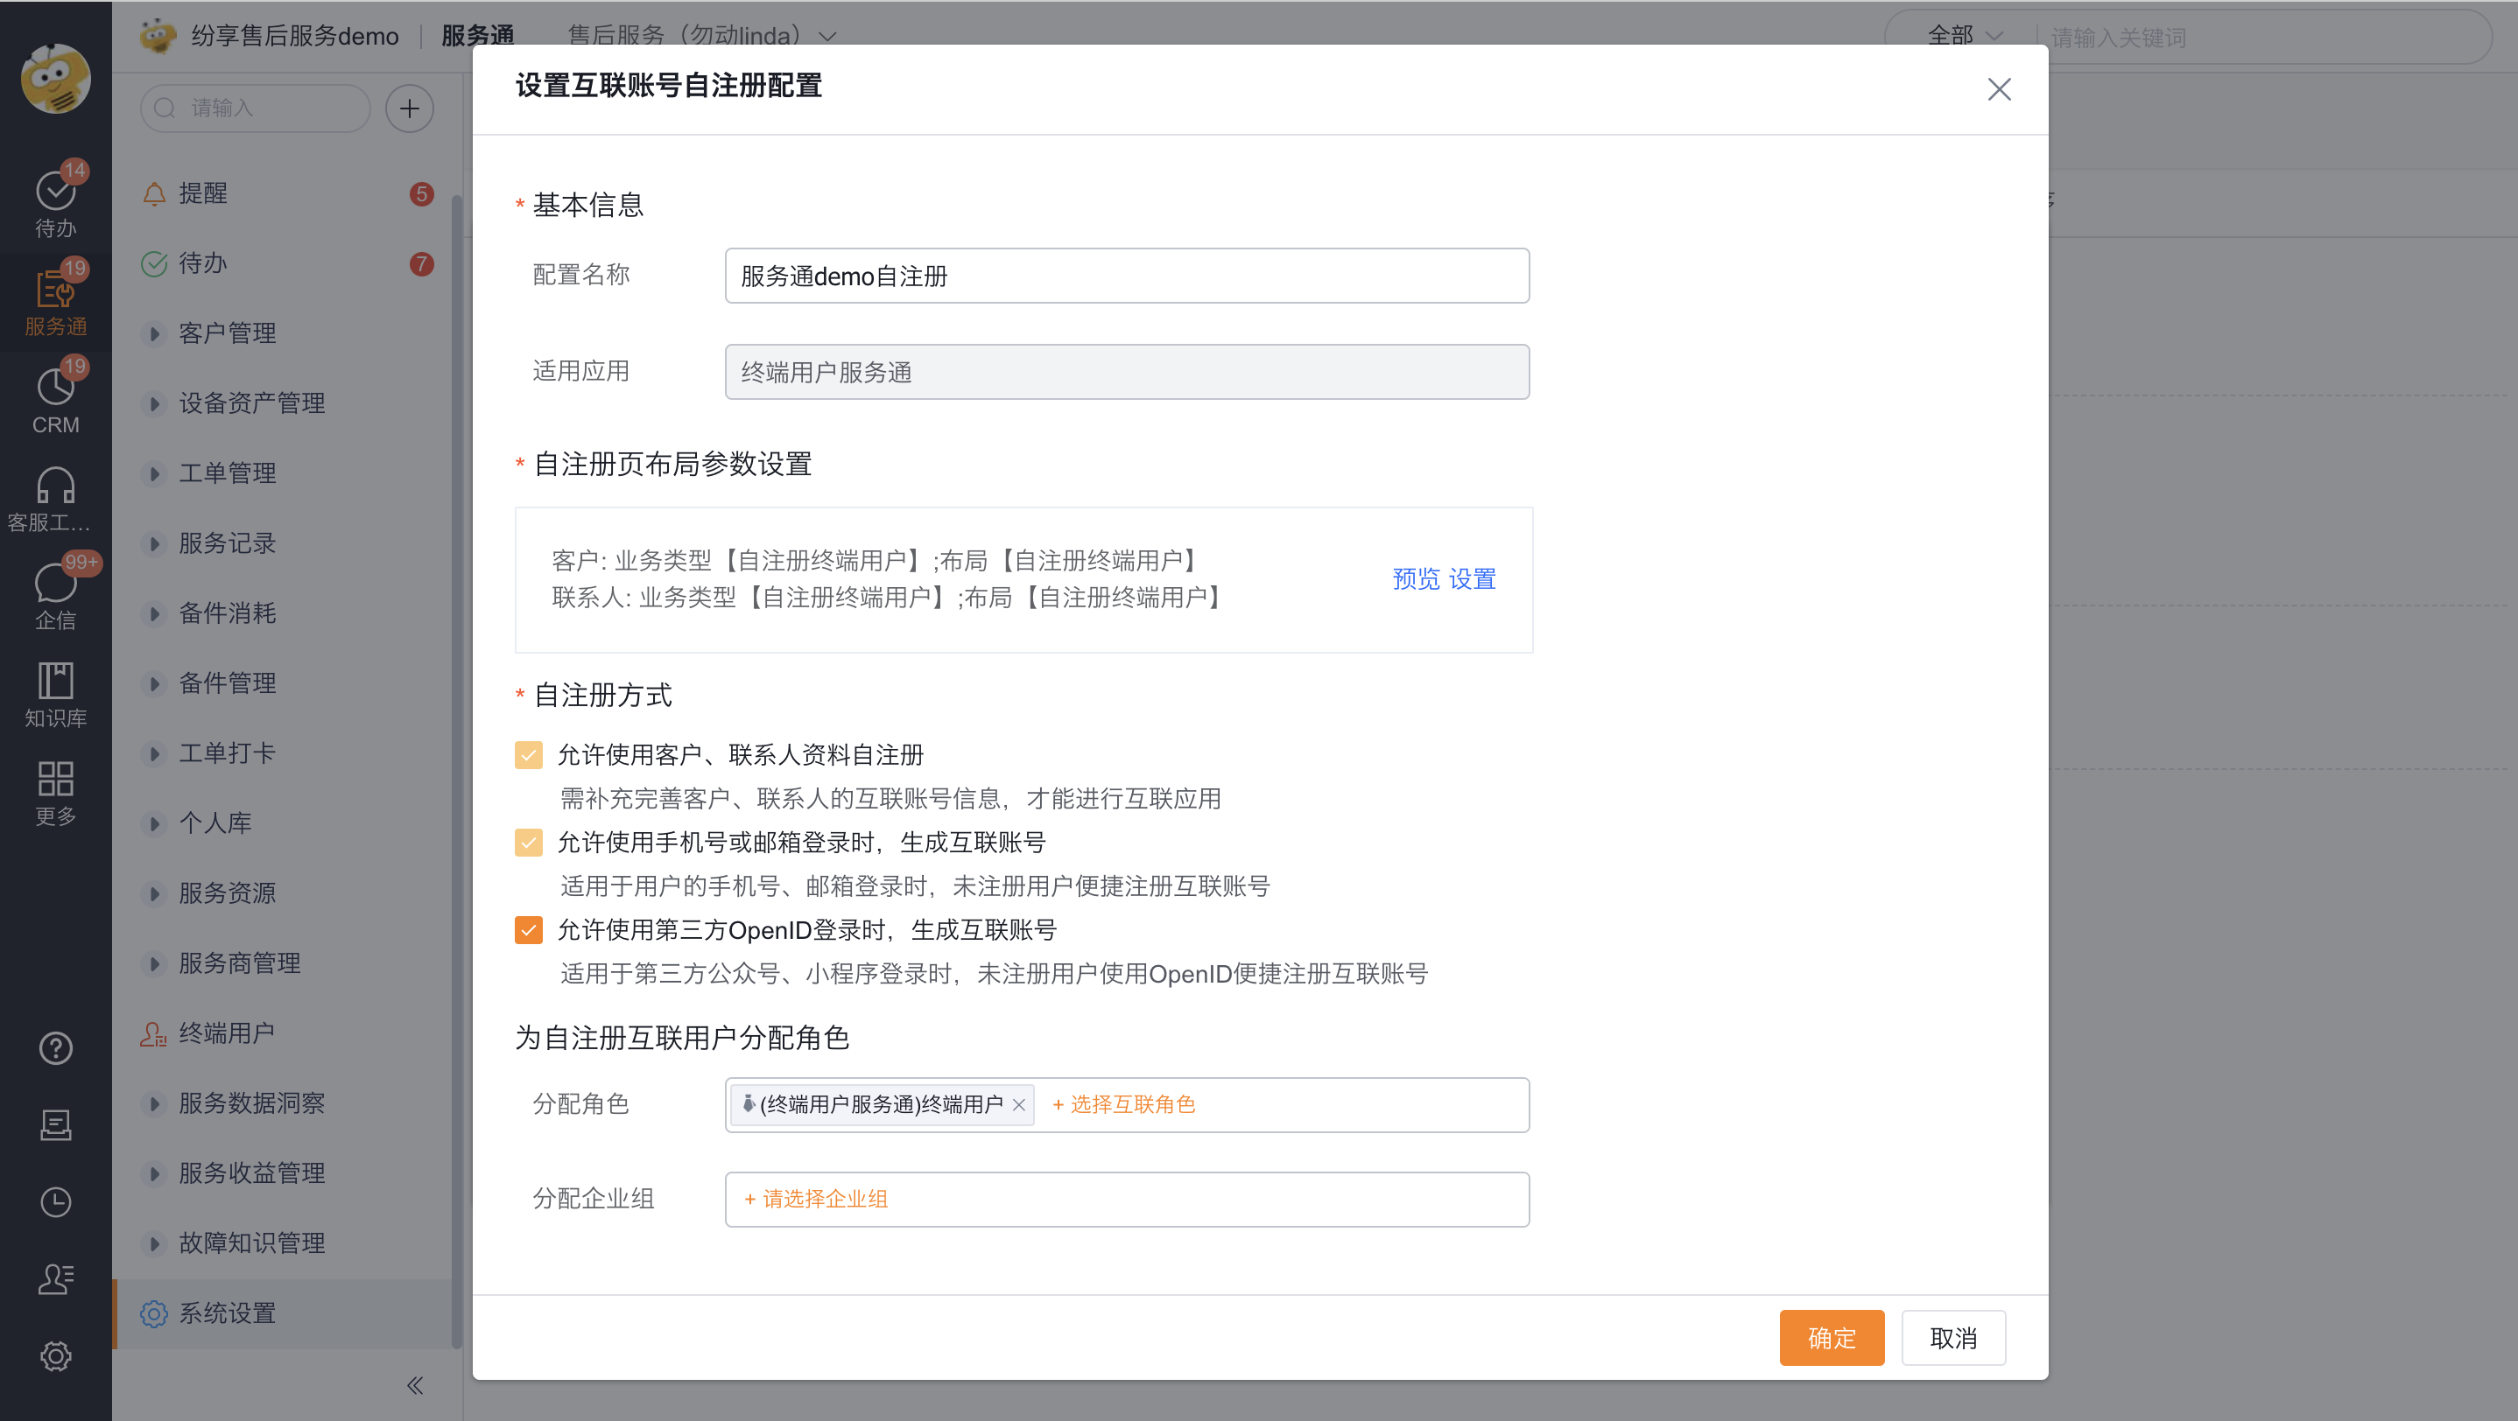Viewport: 2518px width, 1421px height.
Task: Click the 配置名称 input field
Action: (x=1127, y=276)
